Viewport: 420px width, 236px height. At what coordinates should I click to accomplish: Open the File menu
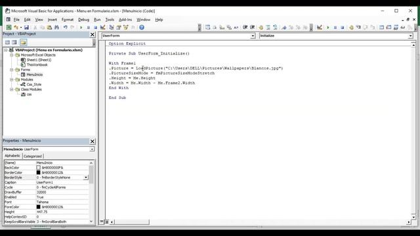(x=16, y=20)
